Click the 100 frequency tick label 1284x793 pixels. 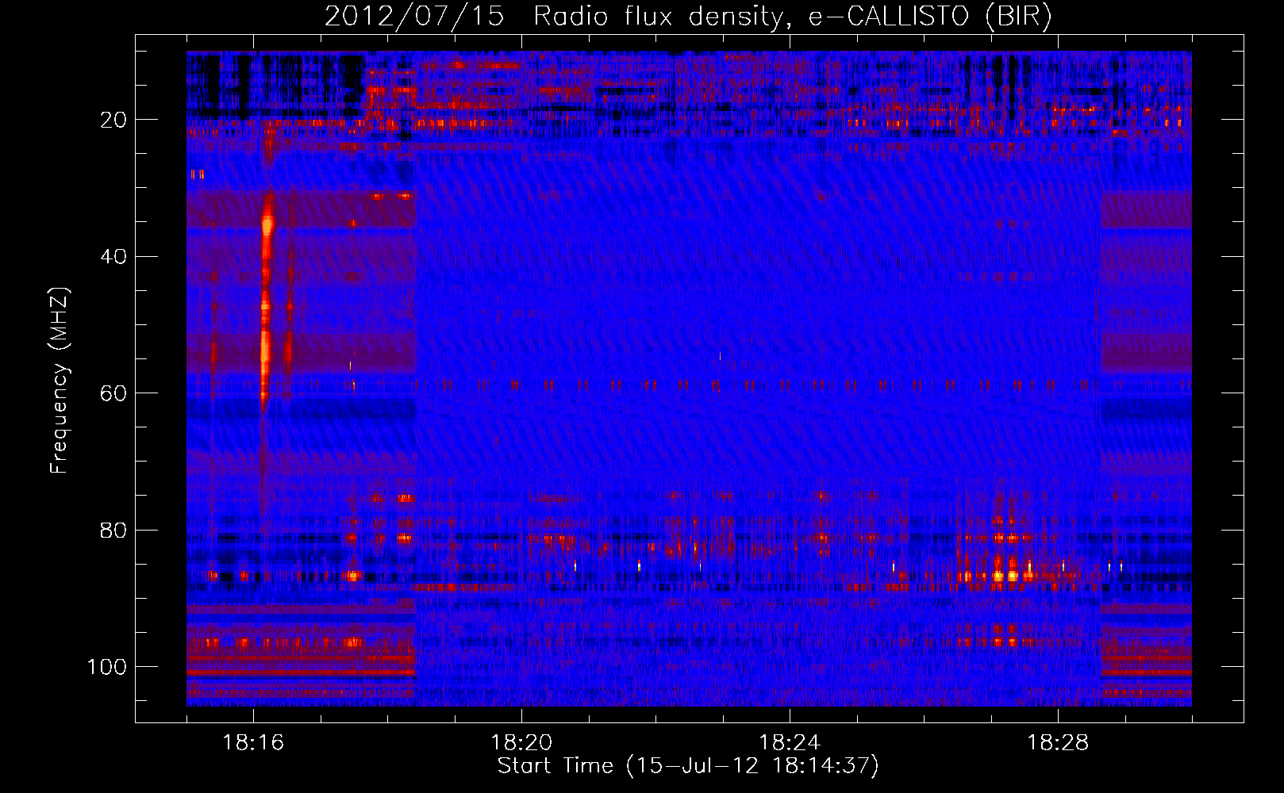pyautogui.click(x=107, y=667)
